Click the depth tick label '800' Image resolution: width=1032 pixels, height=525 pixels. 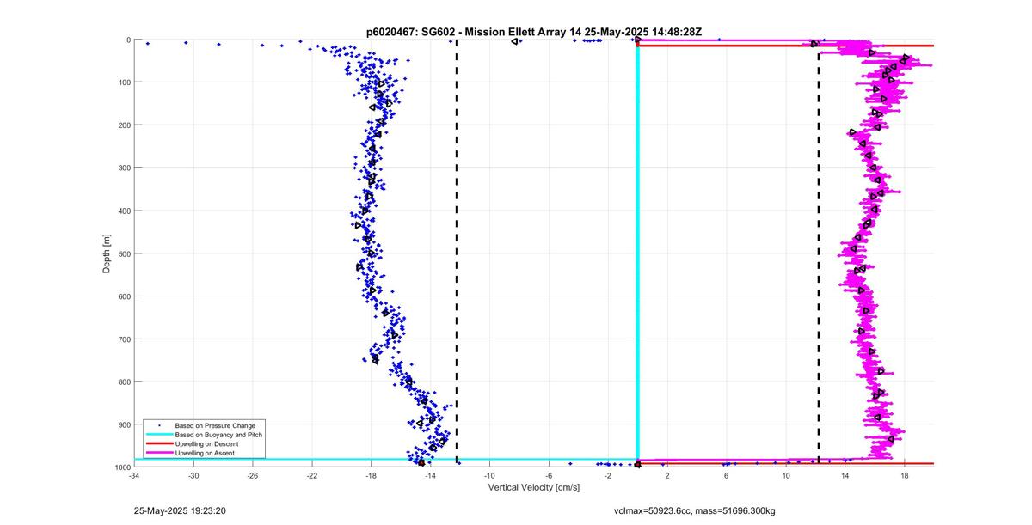[x=124, y=382]
